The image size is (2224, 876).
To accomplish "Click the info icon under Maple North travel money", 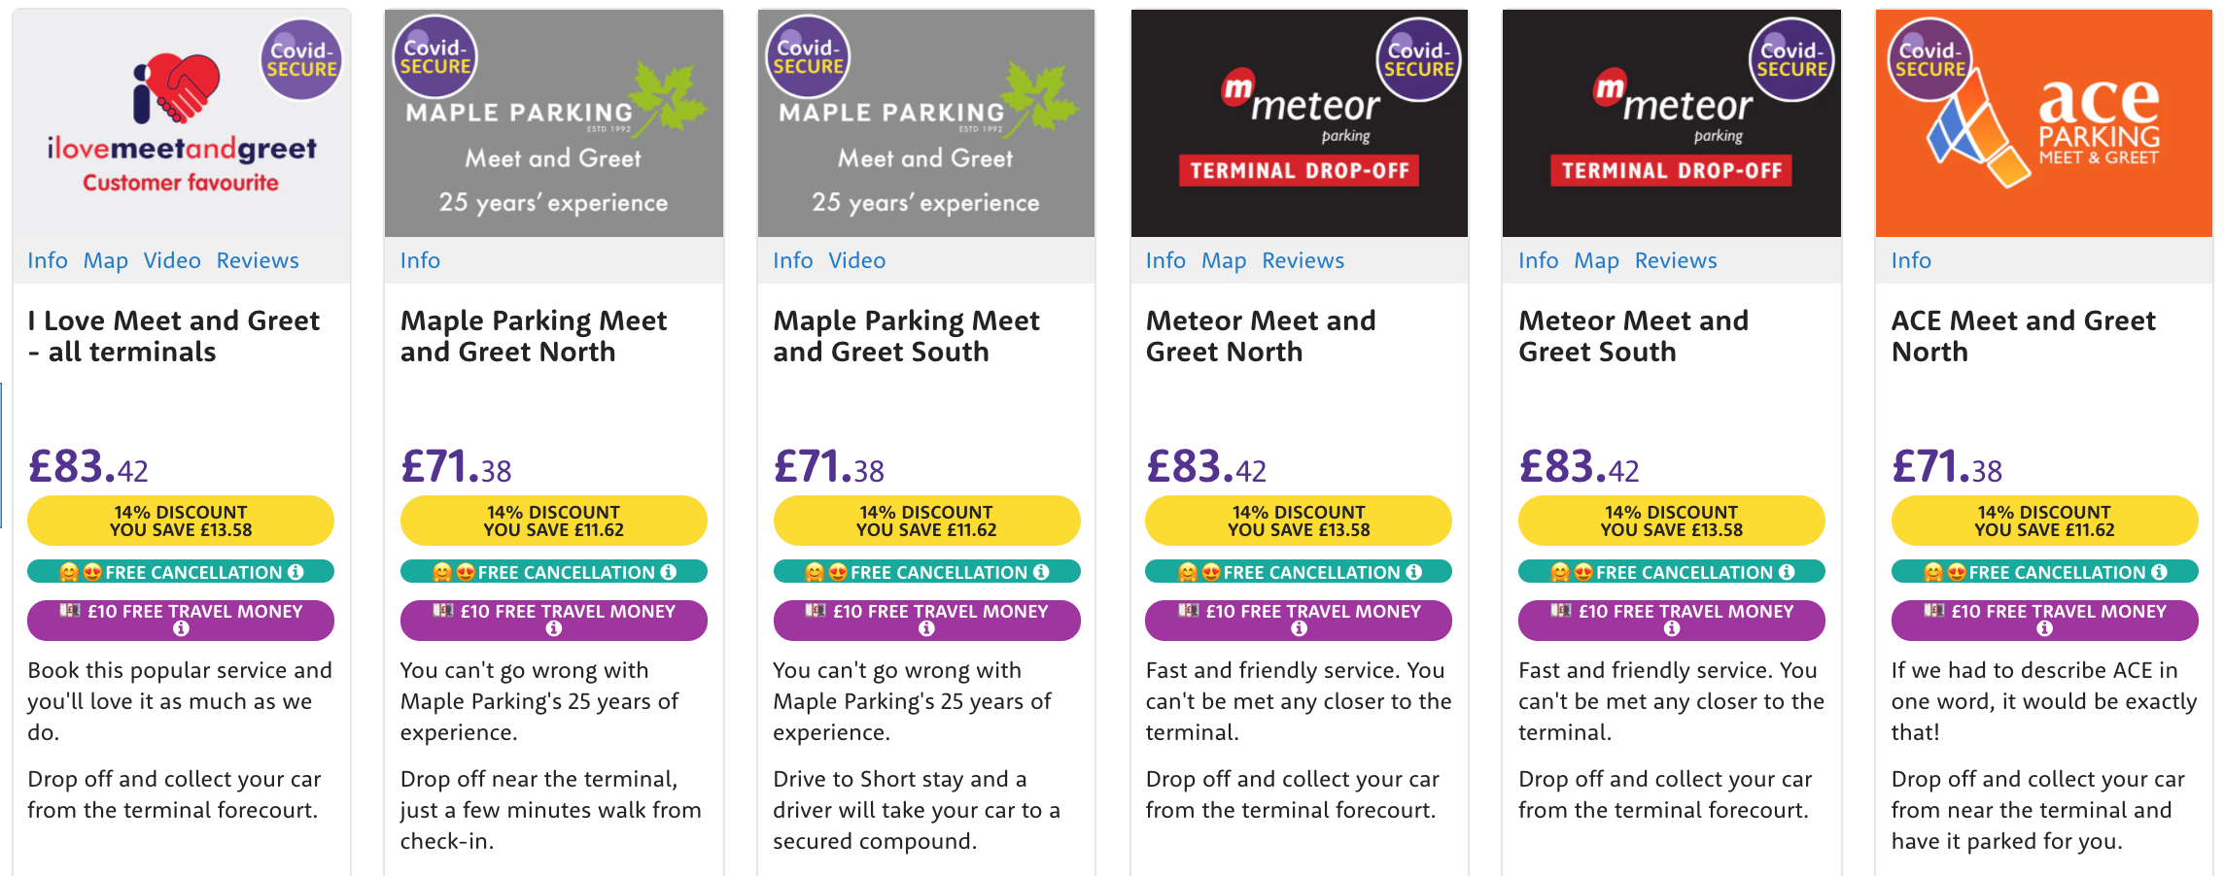I will pyautogui.click(x=554, y=628).
